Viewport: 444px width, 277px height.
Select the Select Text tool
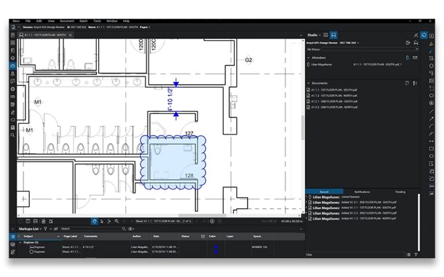click(109, 222)
